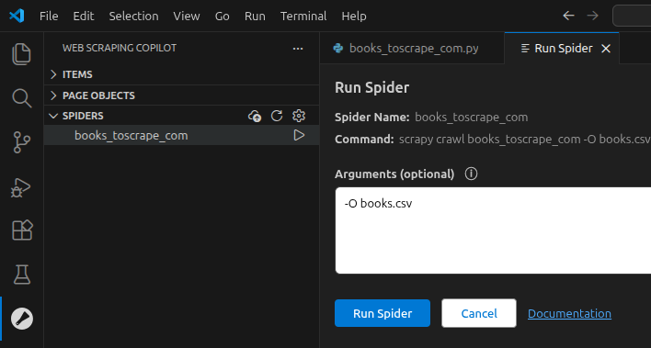Go forward with the right arrow
The width and height of the screenshot is (651, 348).
(x=592, y=16)
